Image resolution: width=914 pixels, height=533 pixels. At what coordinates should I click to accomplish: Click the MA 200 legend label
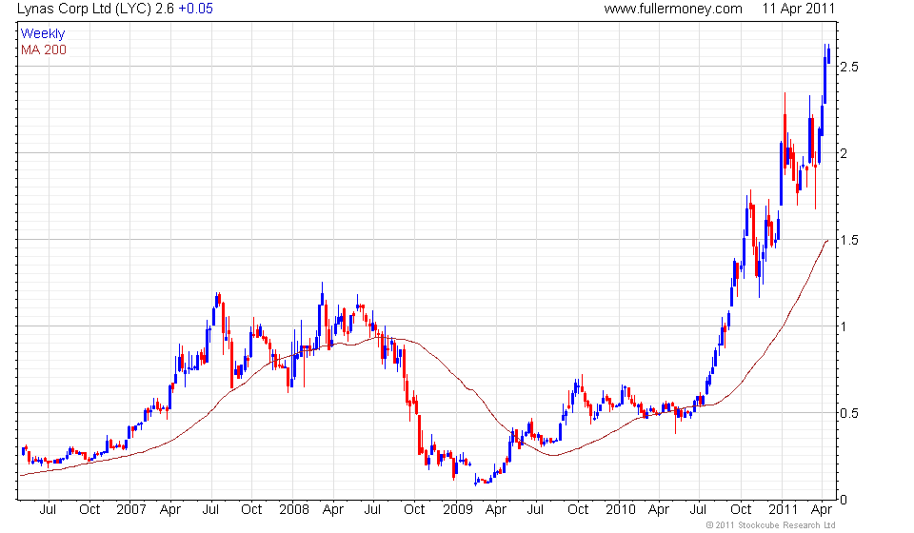(44, 50)
